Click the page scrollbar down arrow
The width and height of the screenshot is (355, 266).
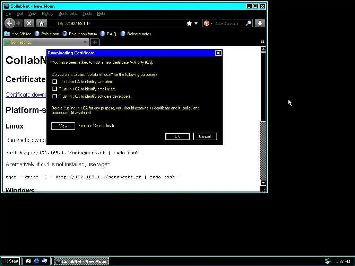click(x=263, y=183)
